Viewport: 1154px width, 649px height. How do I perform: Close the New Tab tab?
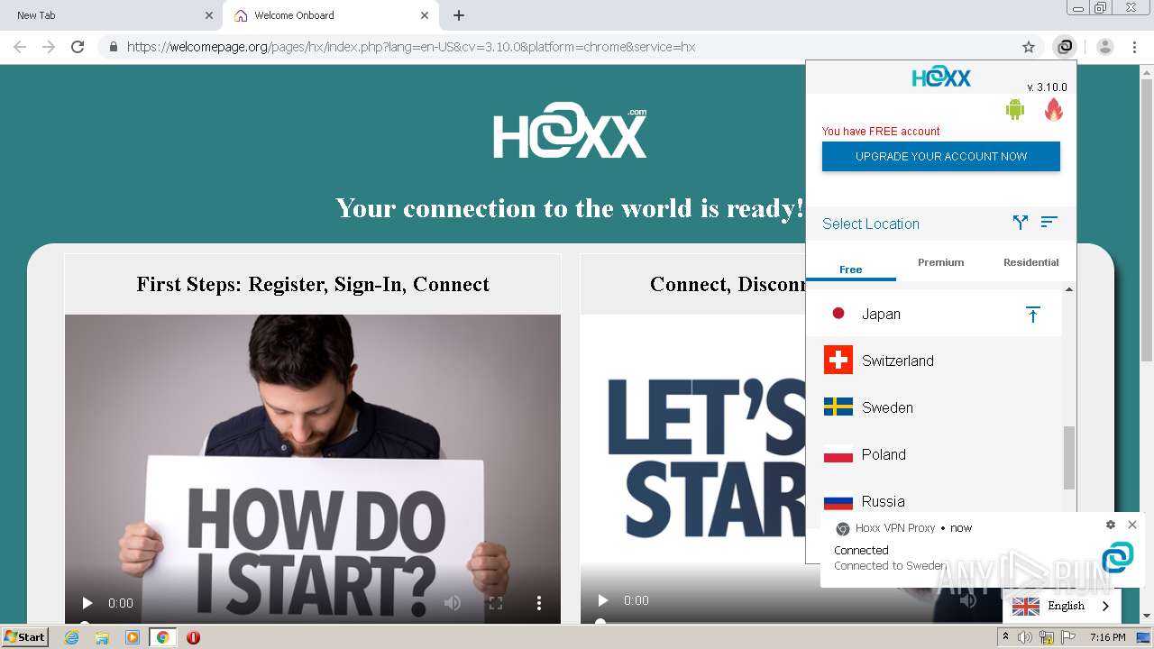point(209,15)
